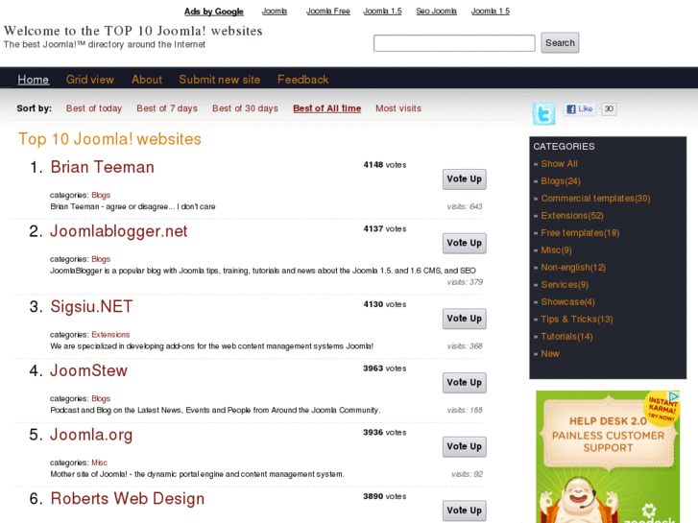The image size is (698, 523).
Task: Open the Roberts Web Design link
Action: pyautogui.click(x=128, y=499)
